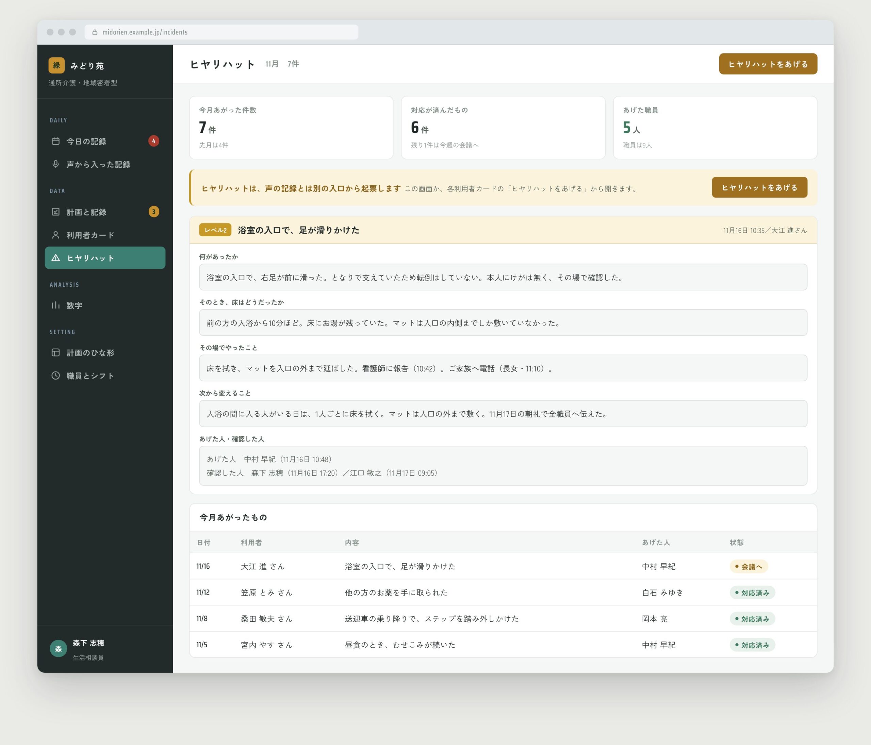Select 桑田 敏夫 さん in the table
The width and height of the screenshot is (871, 745).
266,618
